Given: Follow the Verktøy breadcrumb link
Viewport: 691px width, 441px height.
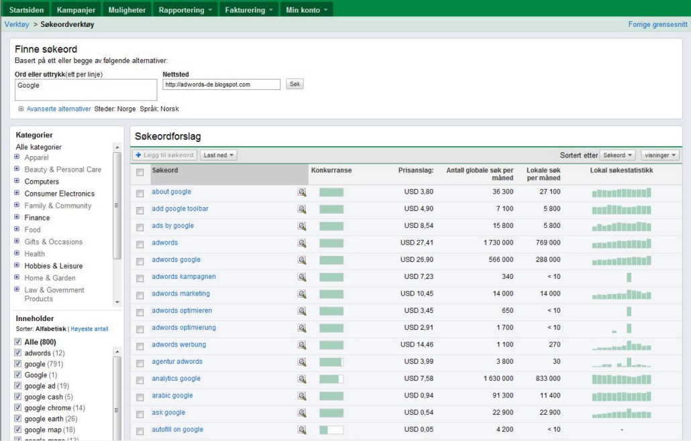Looking at the screenshot, I should click(x=17, y=24).
